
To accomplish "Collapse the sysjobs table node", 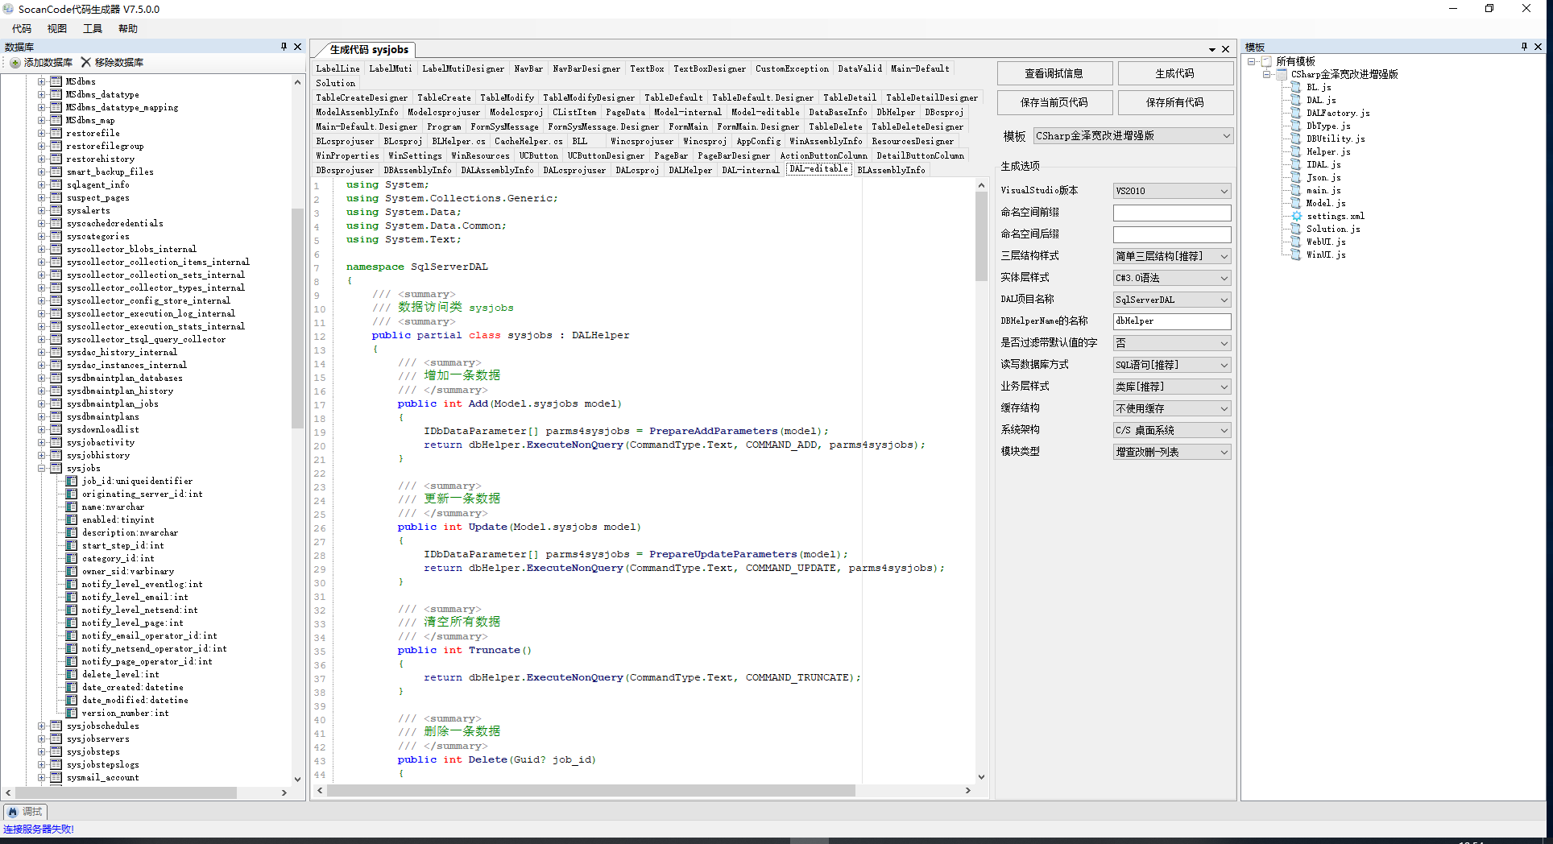I will [x=42, y=468].
